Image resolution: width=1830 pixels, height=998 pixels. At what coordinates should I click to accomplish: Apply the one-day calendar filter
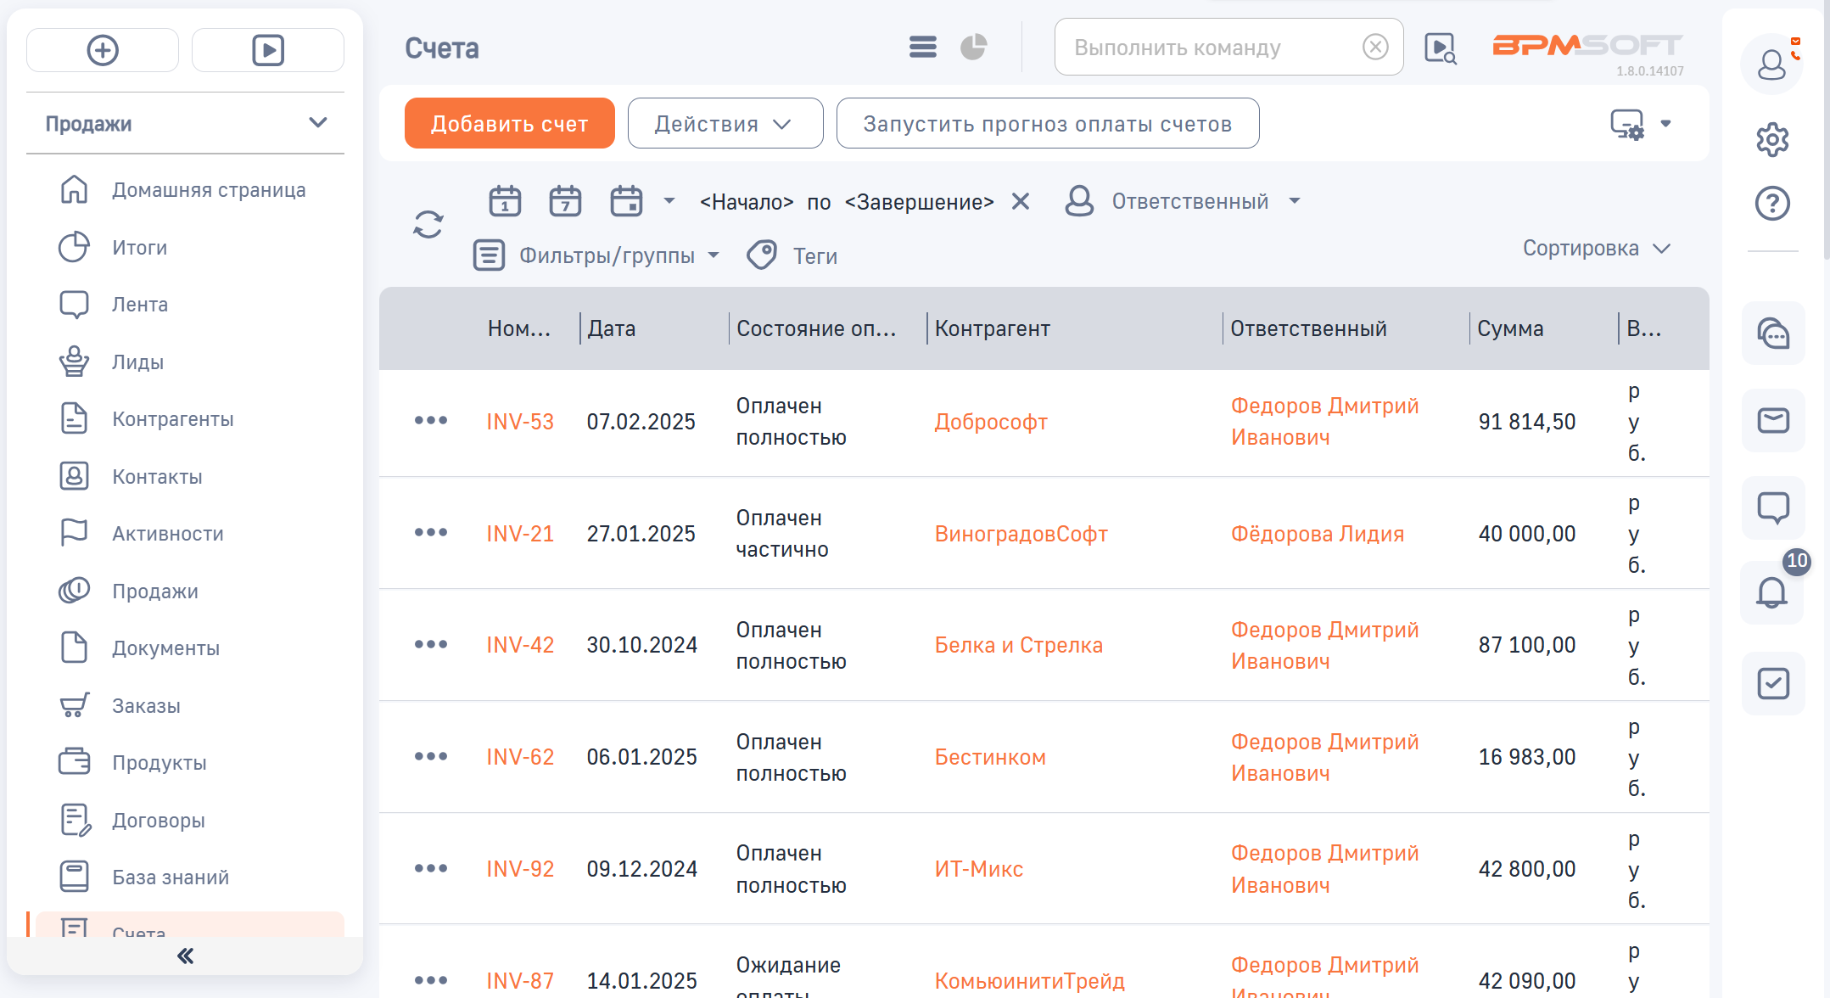[x=504, y=201]
